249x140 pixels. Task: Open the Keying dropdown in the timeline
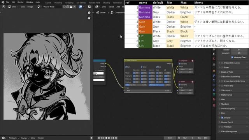click(x=25, y=138)
